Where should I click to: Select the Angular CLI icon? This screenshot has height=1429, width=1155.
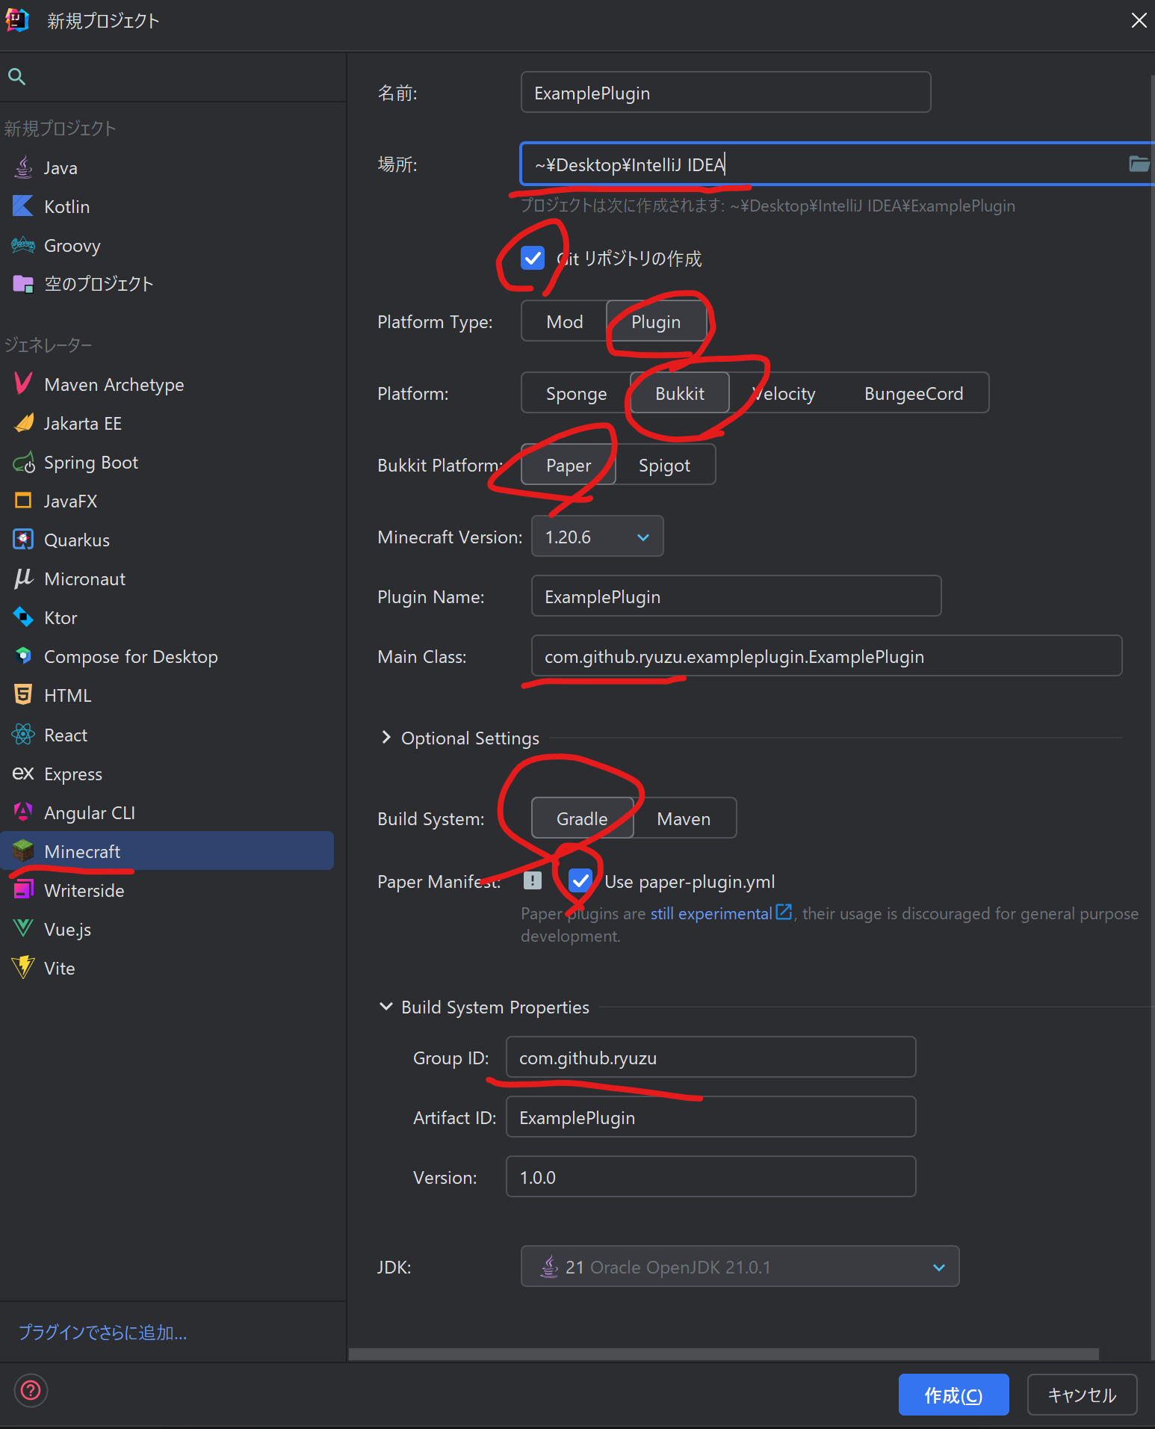coord(23,812)
